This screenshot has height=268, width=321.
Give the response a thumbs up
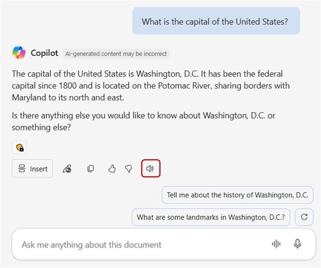coord(112,169)
